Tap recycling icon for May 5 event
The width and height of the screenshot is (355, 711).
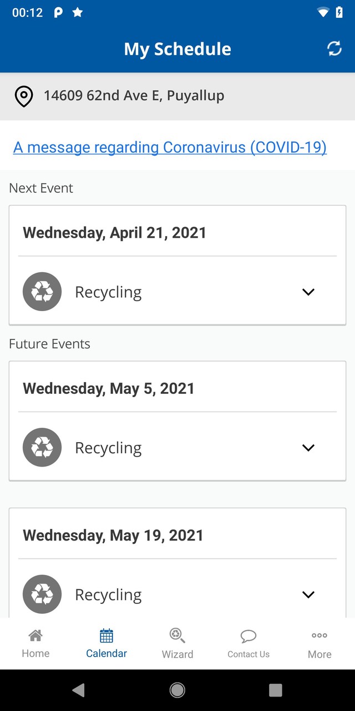42,447
